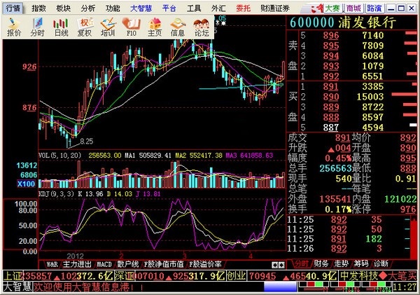Viewport: 420px width, 295px height.
Task: Click the 8.25 low price annotation
Action: point(87,142)
